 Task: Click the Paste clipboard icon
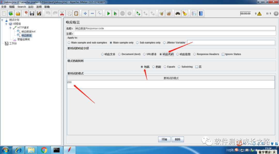point(76,13)
